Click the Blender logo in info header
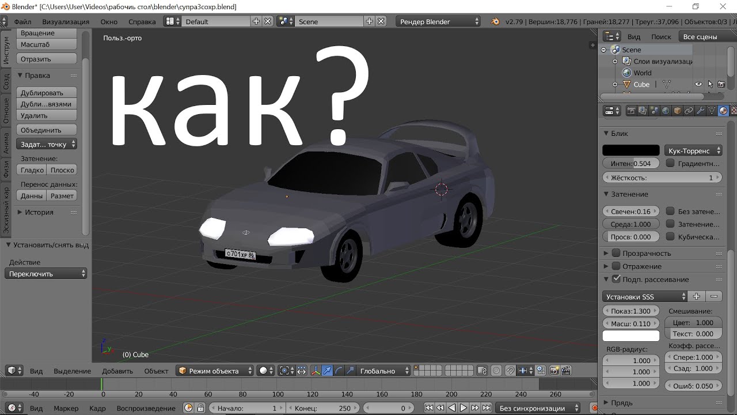This screenshot has width=737, height=415. click(x=495, y=21)
